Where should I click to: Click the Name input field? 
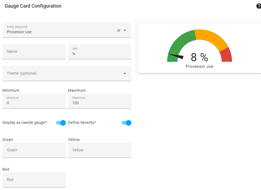coord(34,52)
